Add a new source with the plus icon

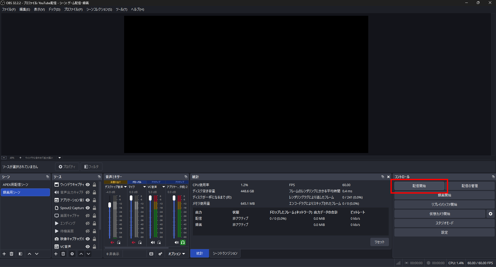point(56,254)
